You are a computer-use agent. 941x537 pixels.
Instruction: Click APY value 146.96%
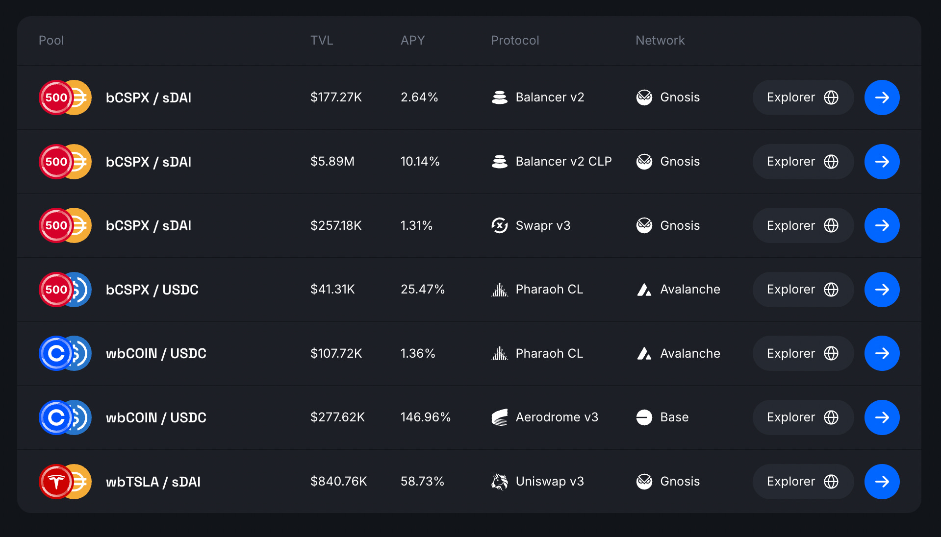point(426,417)
